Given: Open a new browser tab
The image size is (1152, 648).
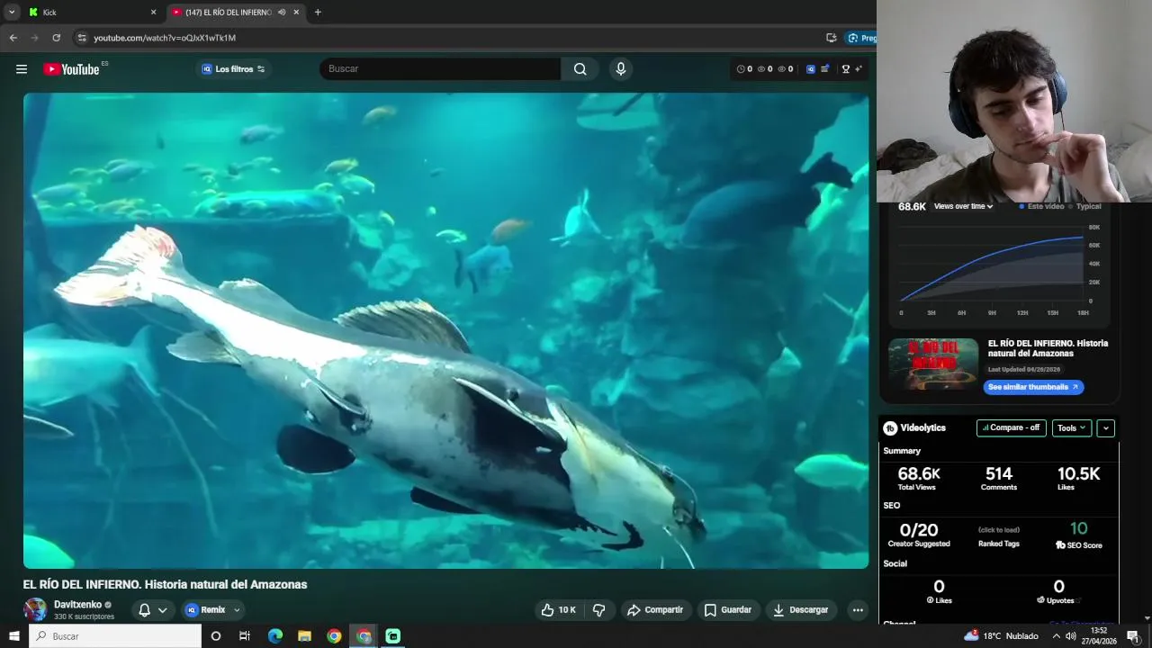Looking at the screenshot, I should [x=318, y=13].
